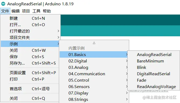180x103 pixels.
Task: Open 页面设置 from the file menu
Action: 30,73
